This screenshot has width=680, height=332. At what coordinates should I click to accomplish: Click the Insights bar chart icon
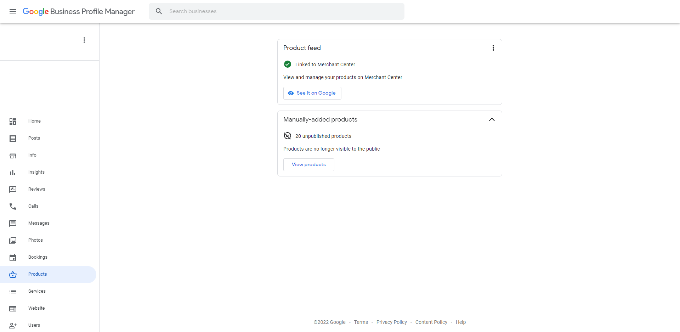[13, 173]
